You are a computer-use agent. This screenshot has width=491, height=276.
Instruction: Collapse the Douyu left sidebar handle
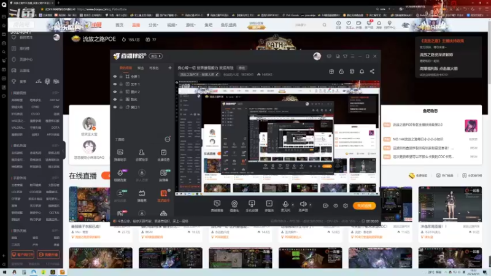64,150
